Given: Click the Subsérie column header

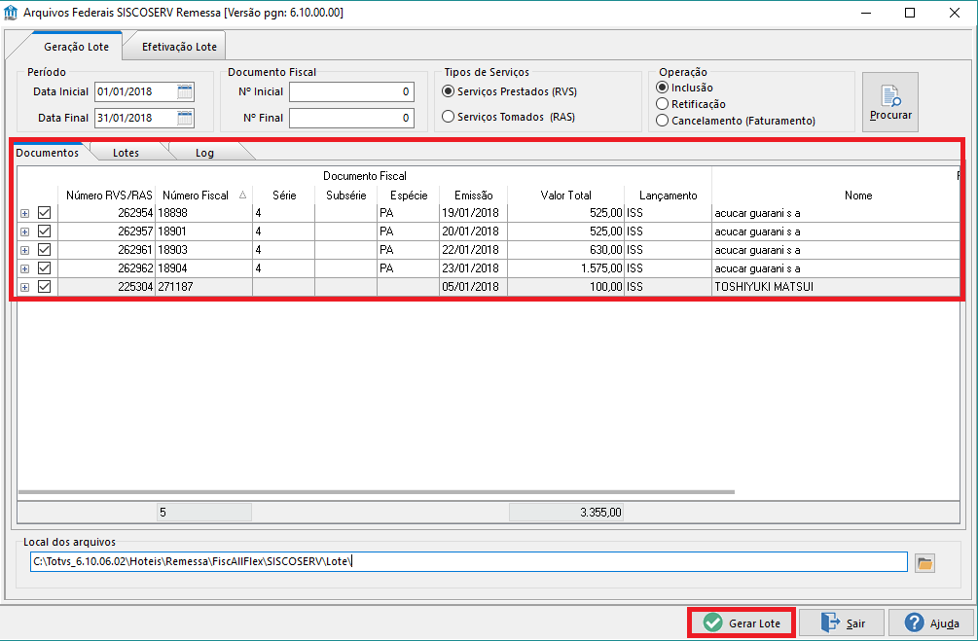Looking at the screenshot, I should 346,196.
